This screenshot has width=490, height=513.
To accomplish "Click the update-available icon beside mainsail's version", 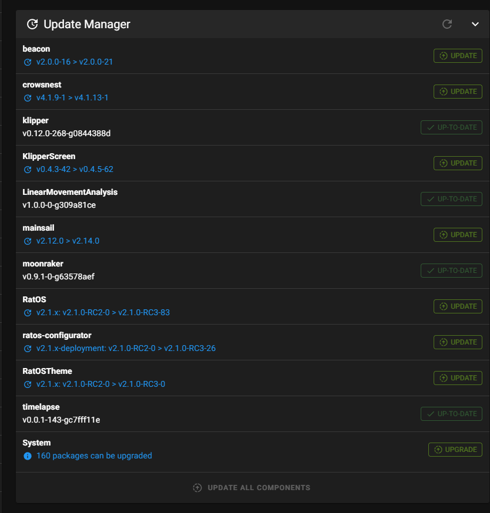I will pyautogui.click(x=28, y=241).
